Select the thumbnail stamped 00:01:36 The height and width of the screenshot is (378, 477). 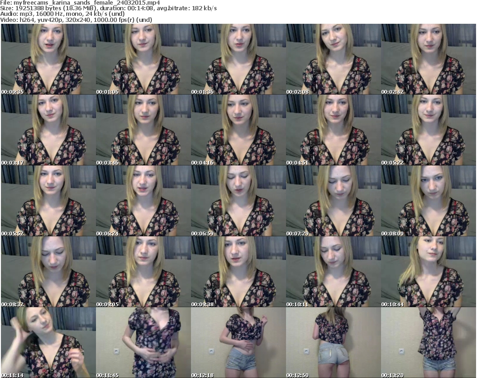[238, 59]
